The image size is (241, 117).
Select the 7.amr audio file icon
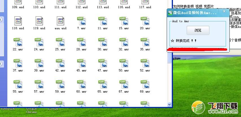(81, 21)
